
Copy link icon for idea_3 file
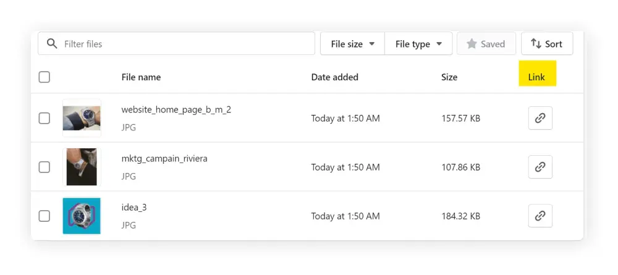tap(540, 216)
